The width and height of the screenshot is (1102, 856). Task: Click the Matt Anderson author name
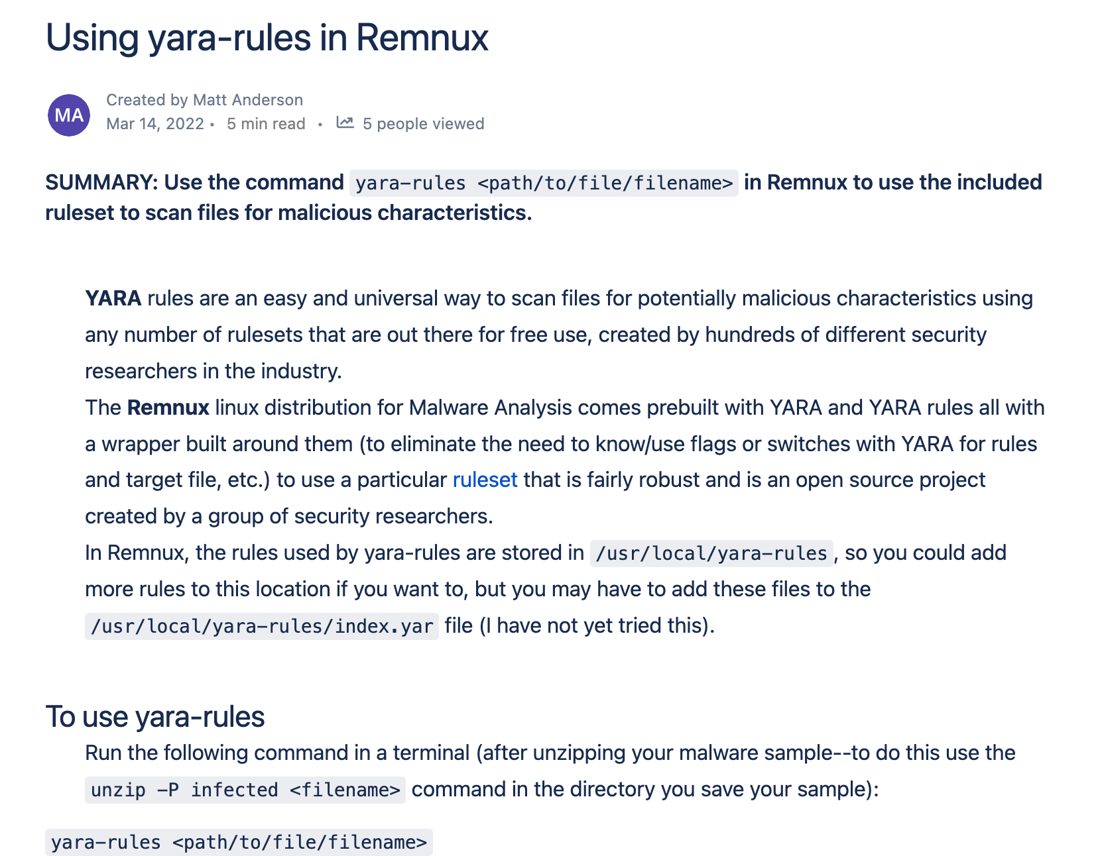248,100
